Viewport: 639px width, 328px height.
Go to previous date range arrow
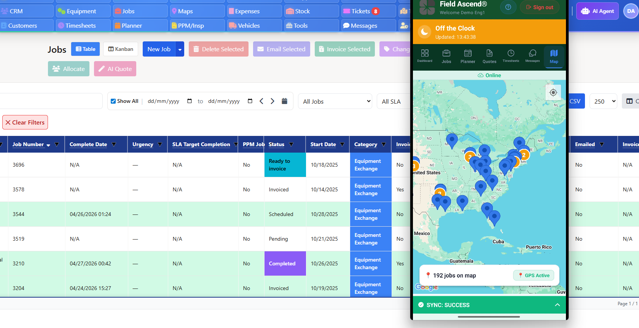coord(261,101)
